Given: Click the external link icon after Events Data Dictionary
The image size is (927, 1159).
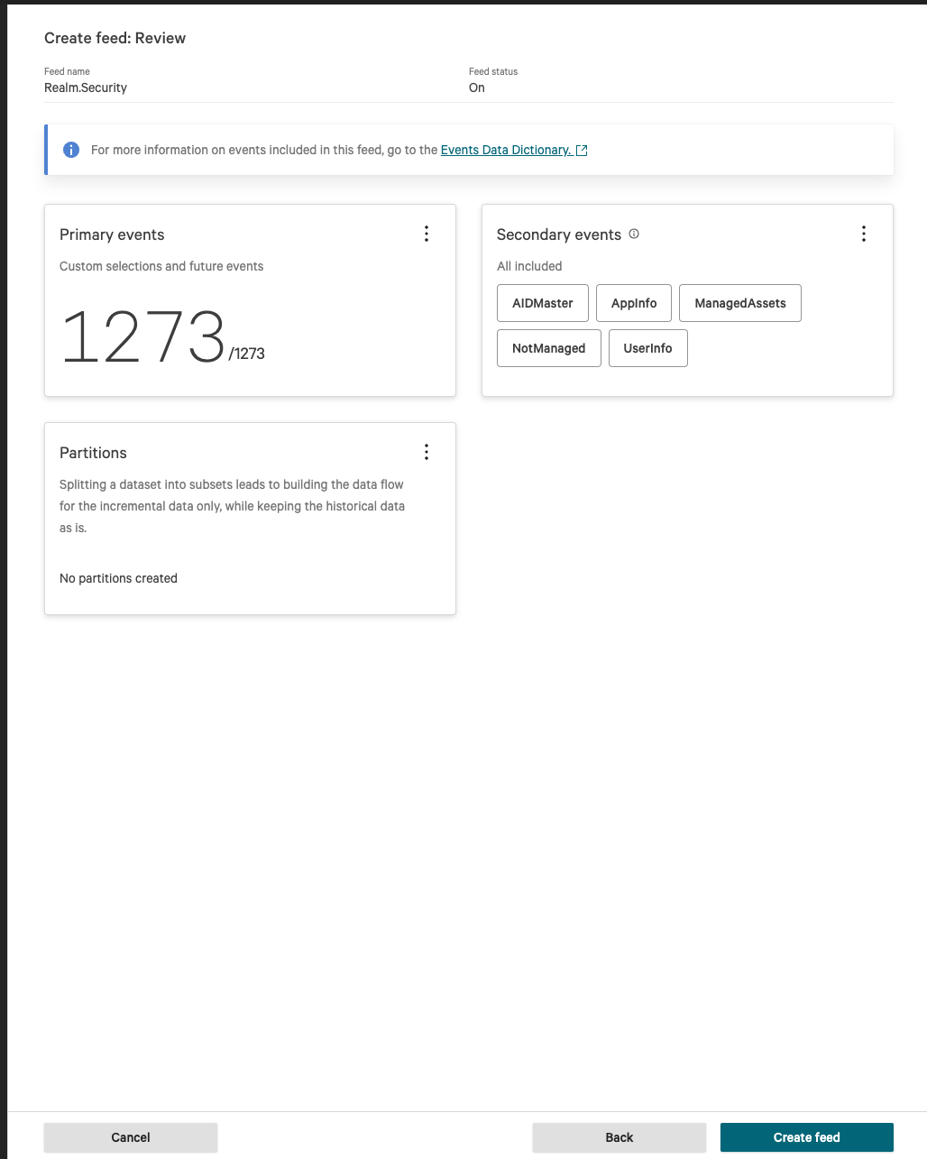Looking at the screenshot, I should 582,150.
